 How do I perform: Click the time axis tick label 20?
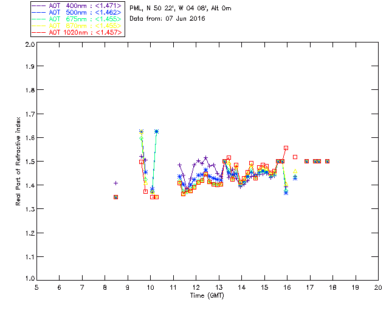[378, 287]
